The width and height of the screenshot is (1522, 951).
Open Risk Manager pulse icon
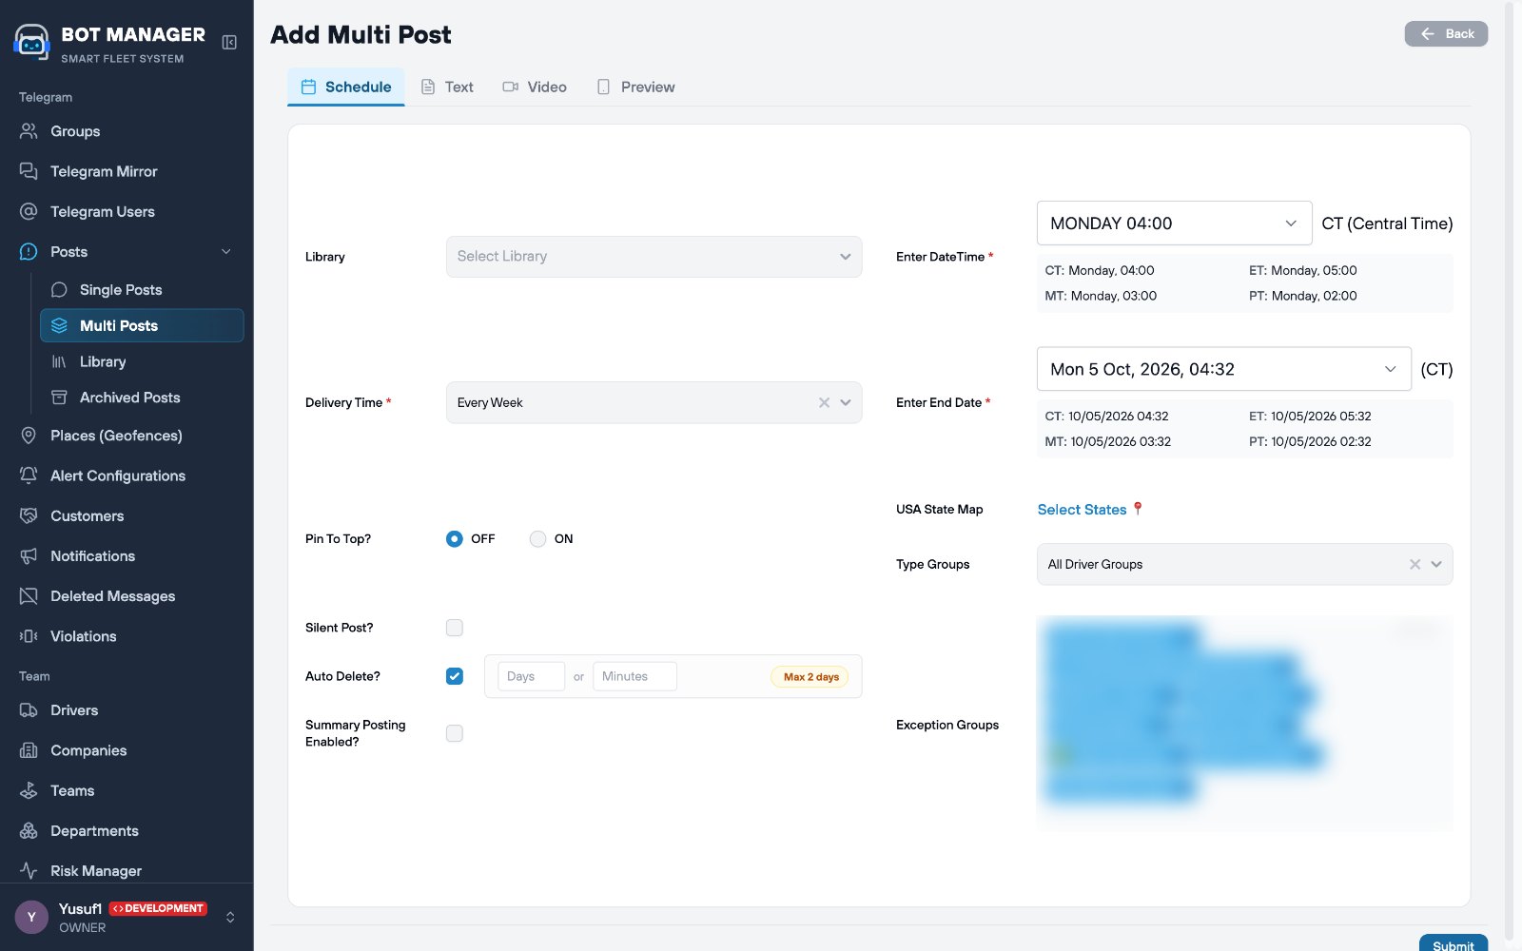(x=29, y=870)
